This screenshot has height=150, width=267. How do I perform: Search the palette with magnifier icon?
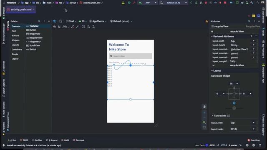pos(39,21)
